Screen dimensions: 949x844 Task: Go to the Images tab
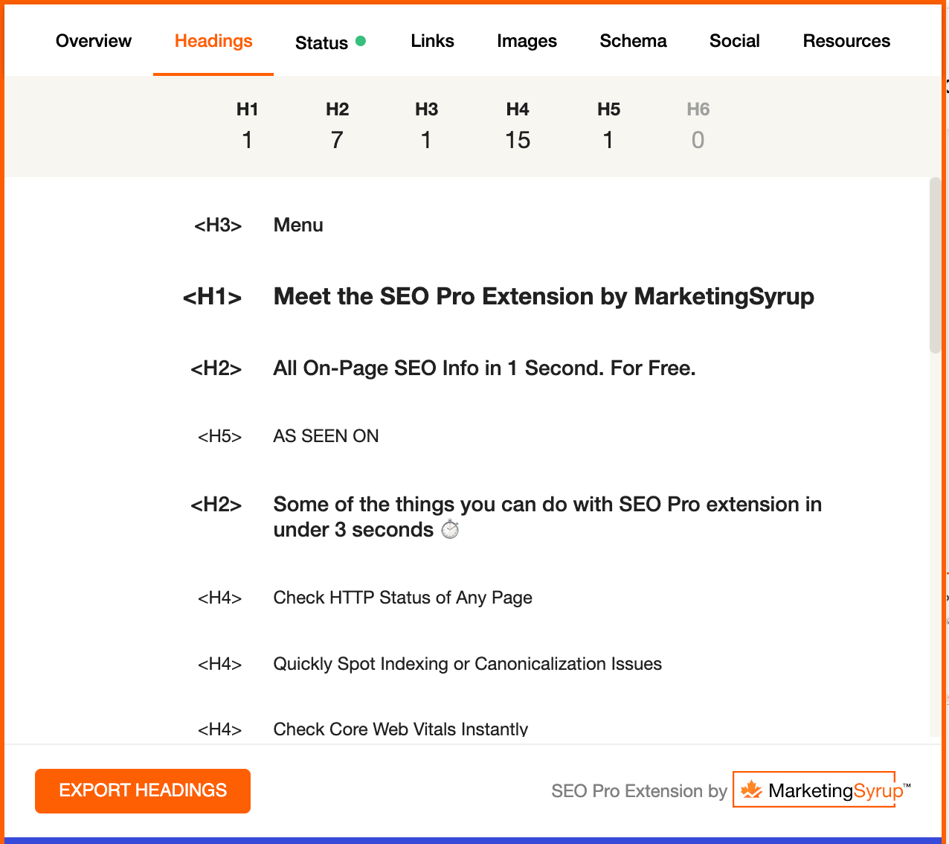tap(527, 41)
